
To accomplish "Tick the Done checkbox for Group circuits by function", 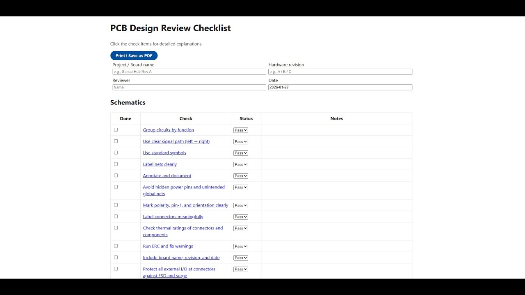I will [116, 130].
